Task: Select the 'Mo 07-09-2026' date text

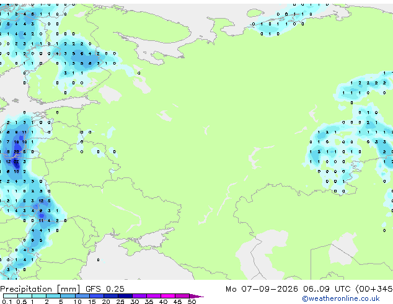Action: [262, 289]
